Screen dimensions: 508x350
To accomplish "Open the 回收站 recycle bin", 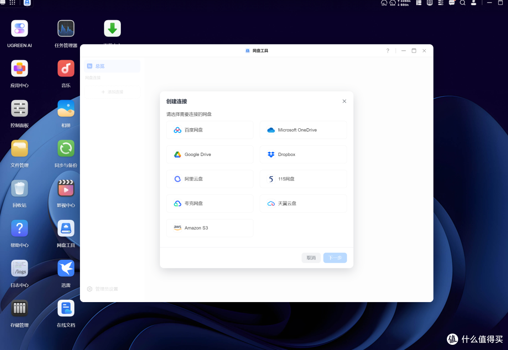I will 19,188.
